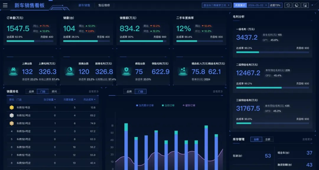The image size is (319, 170).
Task: Click 环比 down arrow next to 2.8%
Action: click(87, 31)
